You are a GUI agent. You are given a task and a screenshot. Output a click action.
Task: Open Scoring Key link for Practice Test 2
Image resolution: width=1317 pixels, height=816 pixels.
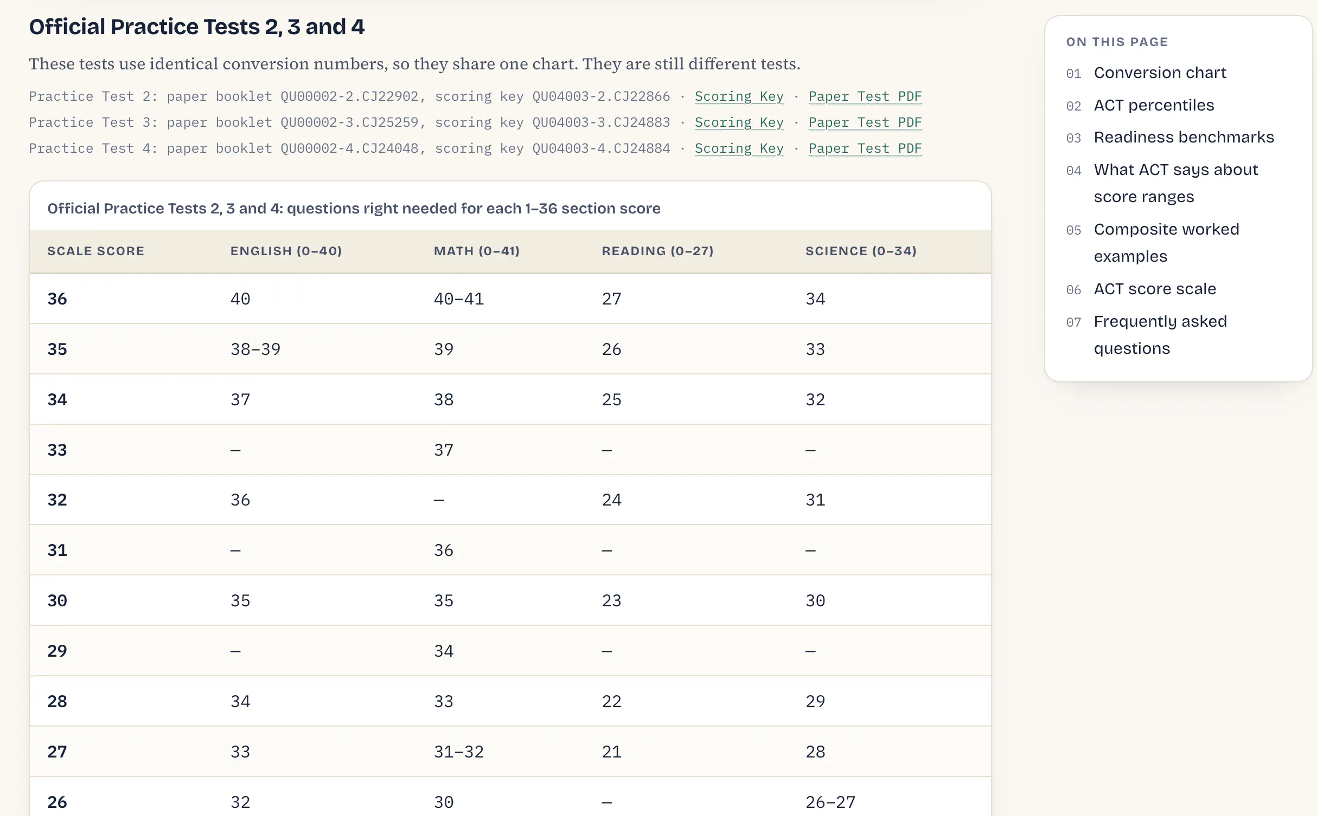pyautogui.click(x=739, y=96)
